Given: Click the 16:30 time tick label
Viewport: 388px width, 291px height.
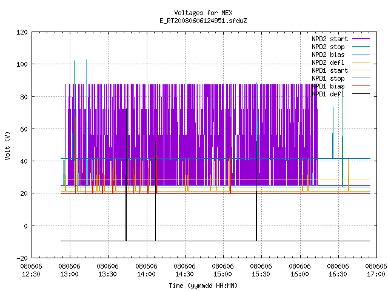Looking at the screenshot, I should coord(338,275).
